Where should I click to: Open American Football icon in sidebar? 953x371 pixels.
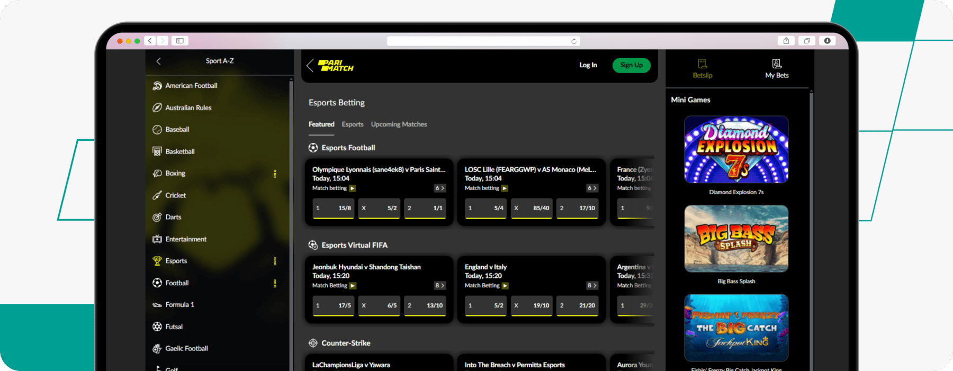(157, 86)
